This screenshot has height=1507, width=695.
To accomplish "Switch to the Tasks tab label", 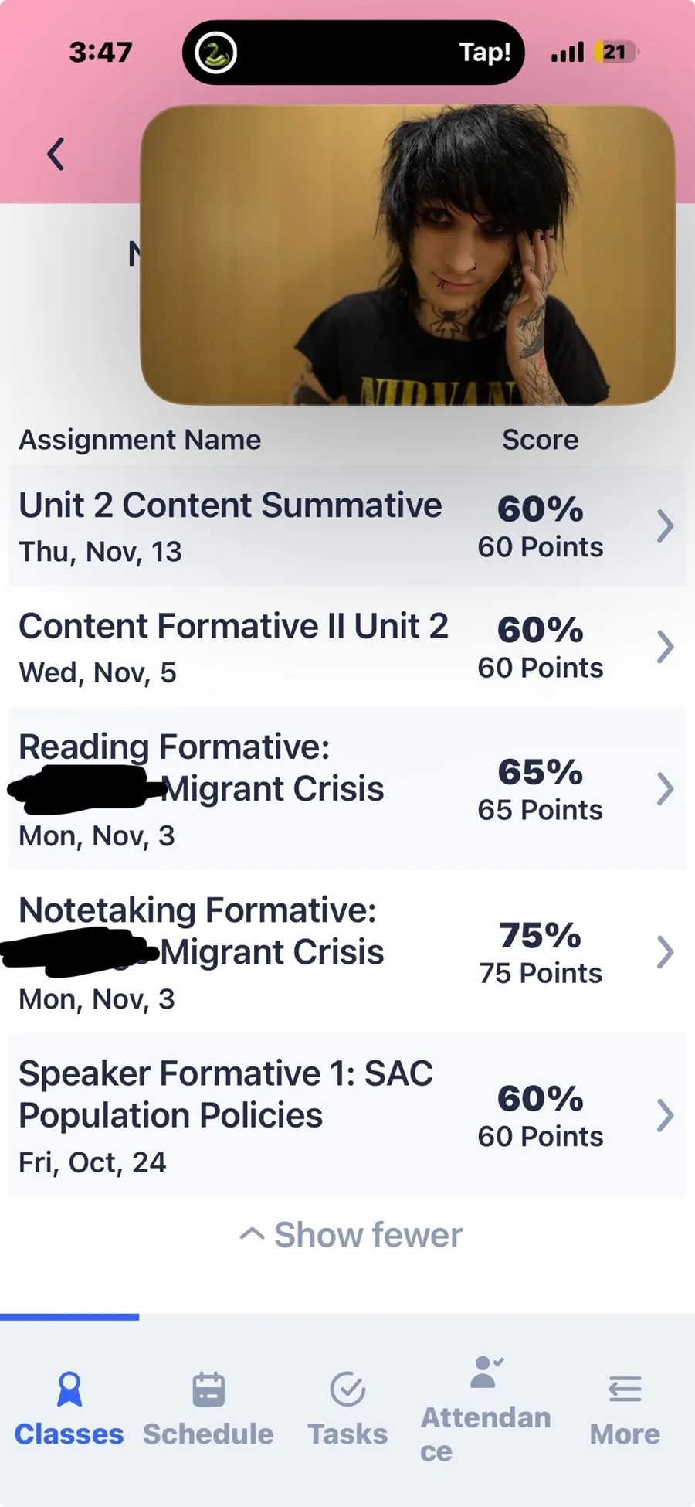I will coord(347,1434).
